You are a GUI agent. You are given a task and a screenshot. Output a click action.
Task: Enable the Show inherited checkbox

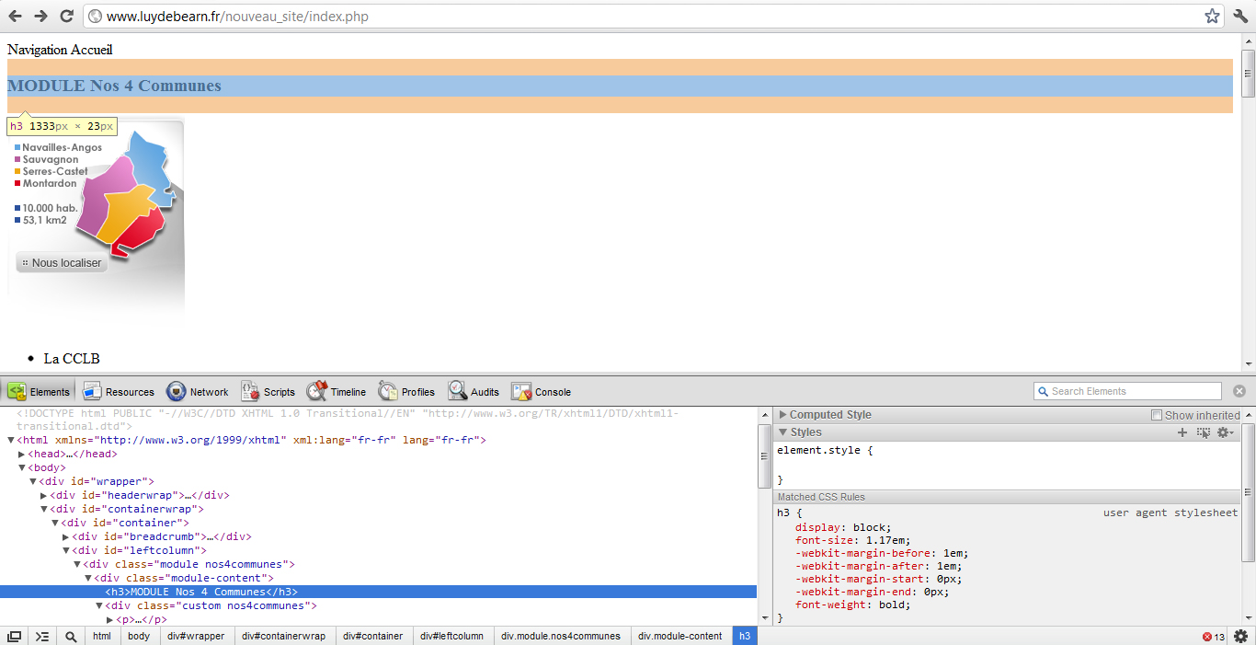pos(1157,415)
